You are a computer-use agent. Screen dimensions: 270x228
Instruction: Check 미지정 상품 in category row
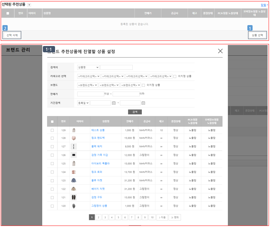click(x=175, y=76)
